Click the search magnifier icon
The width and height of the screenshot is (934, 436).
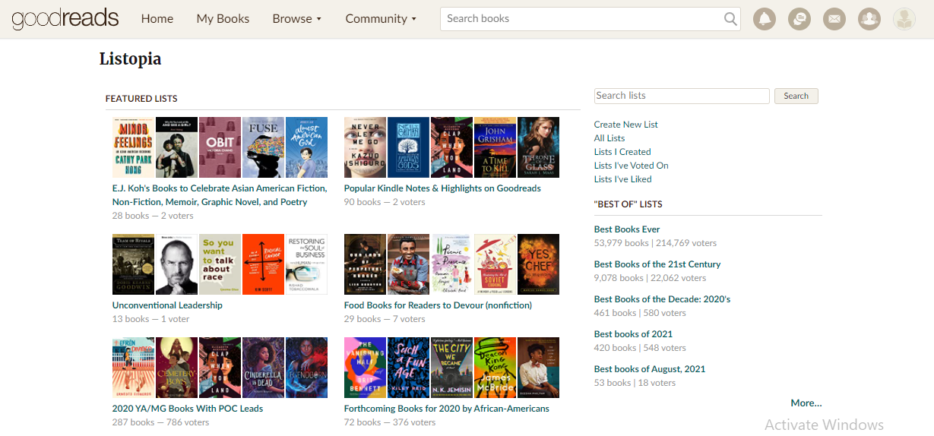point(730,19)
